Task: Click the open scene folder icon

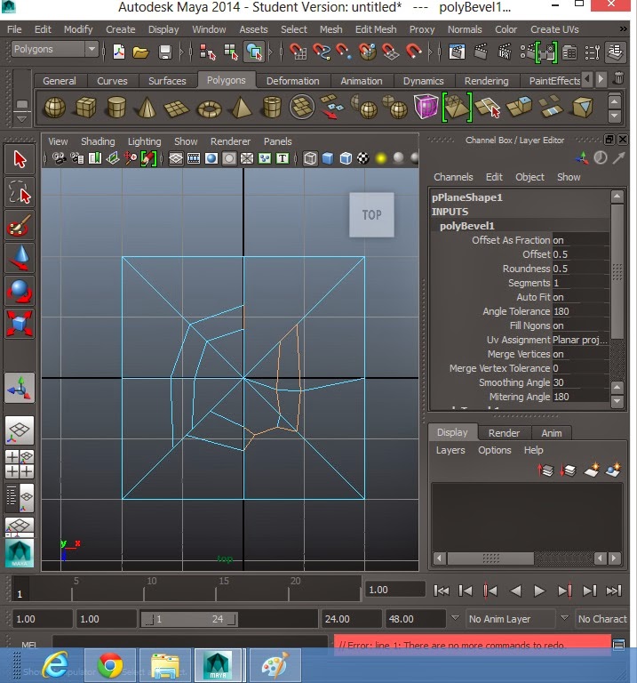Action: point(141,52)
